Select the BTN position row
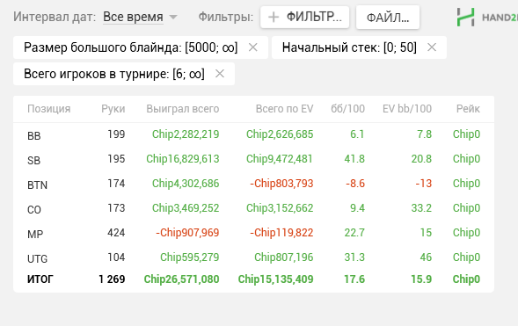This screenshot has height=326, width=518. click(253, 184)
